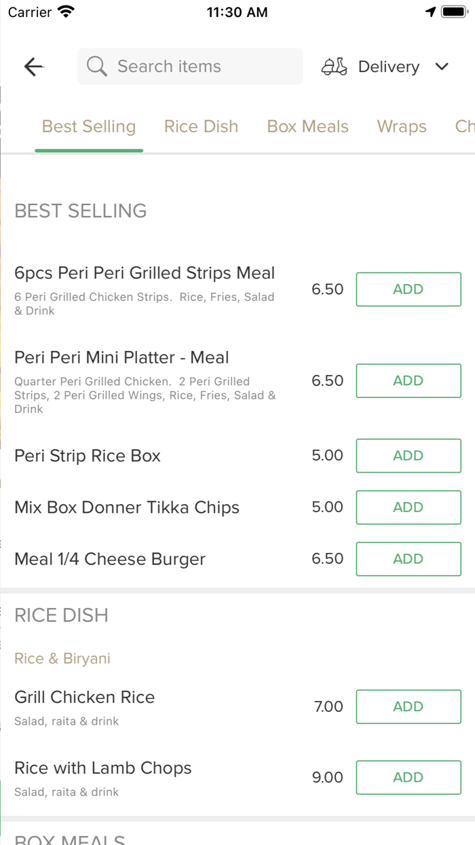Add Rice with Lamb Chops
The image size is (475, 845).
tap(408, 778)
